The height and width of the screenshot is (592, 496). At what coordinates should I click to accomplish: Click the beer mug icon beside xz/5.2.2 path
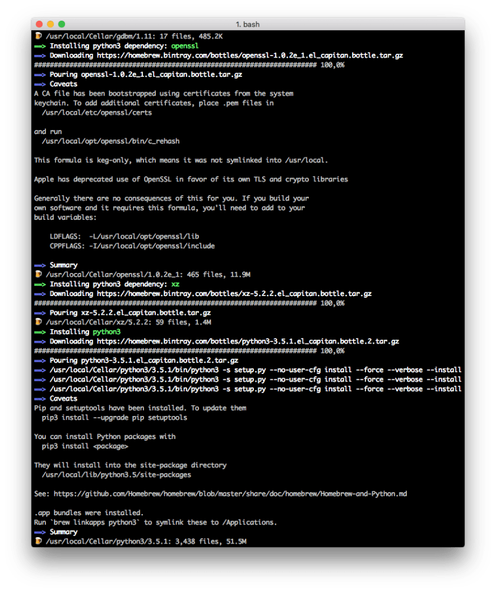click(x=38, y=322)
